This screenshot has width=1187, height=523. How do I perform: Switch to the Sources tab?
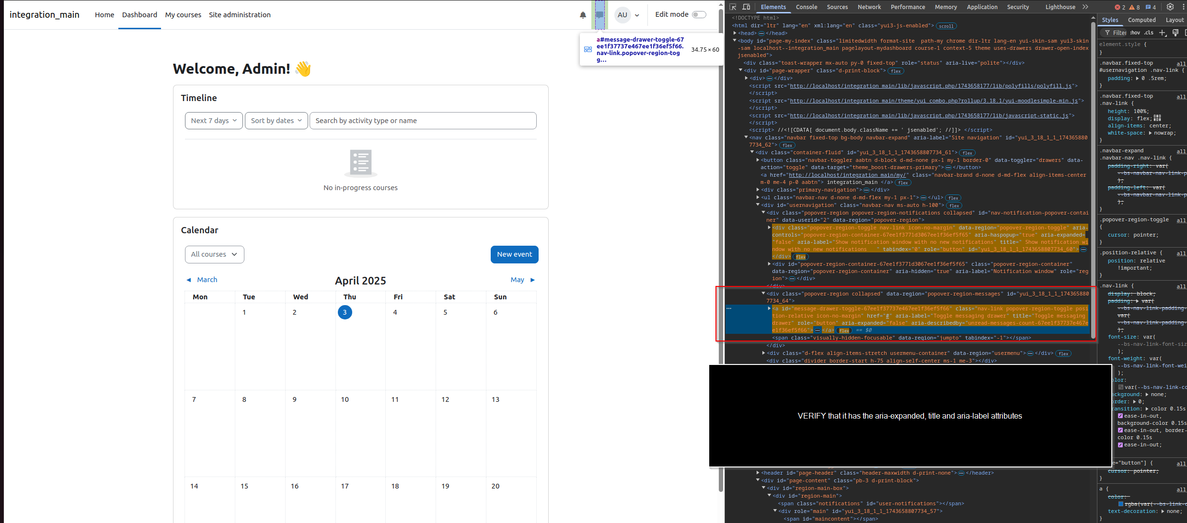click(x=837, y=7)
